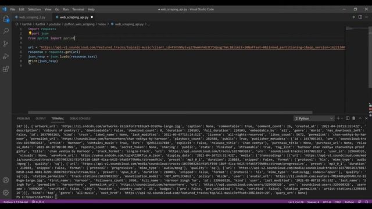This screenshot has height=209, width=372.
Task: Split the editor to the right
Action: [360, 17]
